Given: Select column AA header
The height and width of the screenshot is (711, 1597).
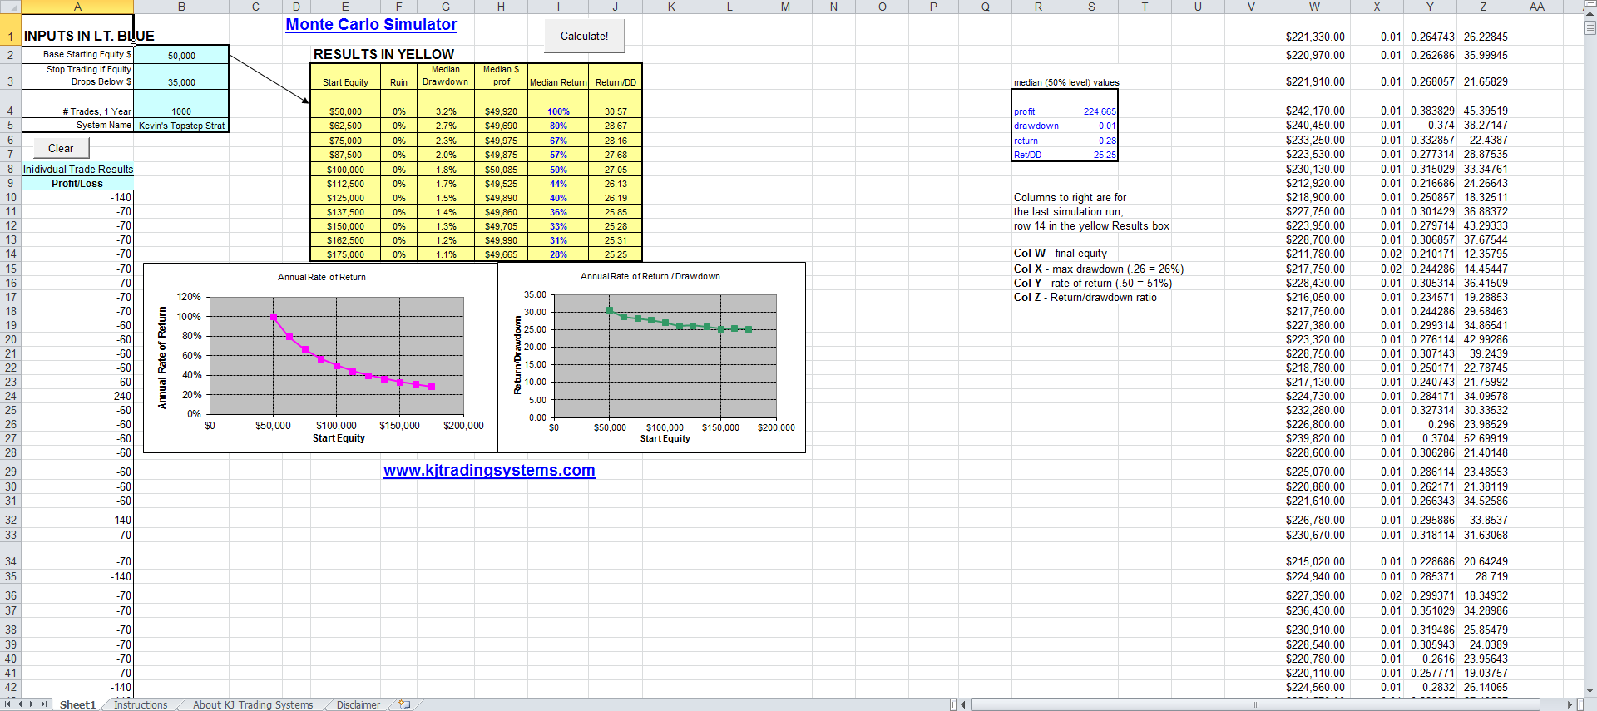Looking at the screenshot, I should [1536, 7].
